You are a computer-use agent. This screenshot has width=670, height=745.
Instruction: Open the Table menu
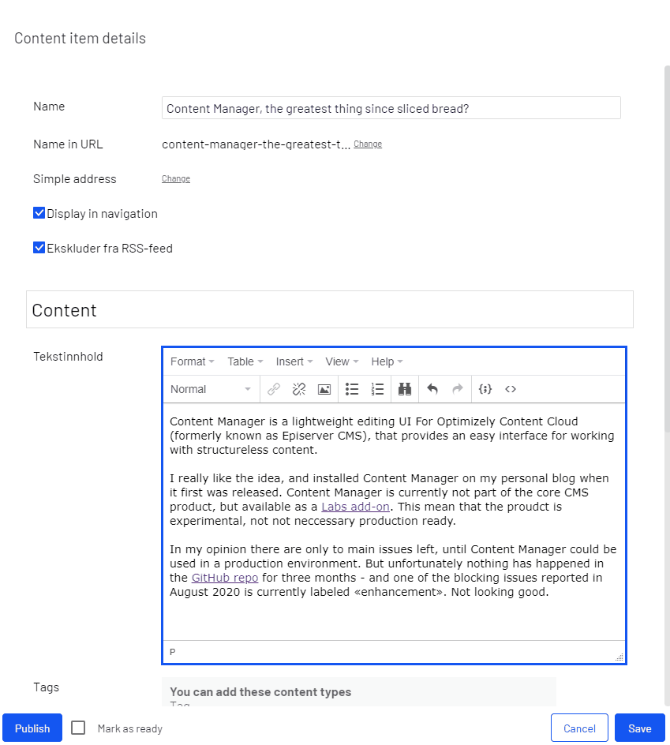coord(245,361)
